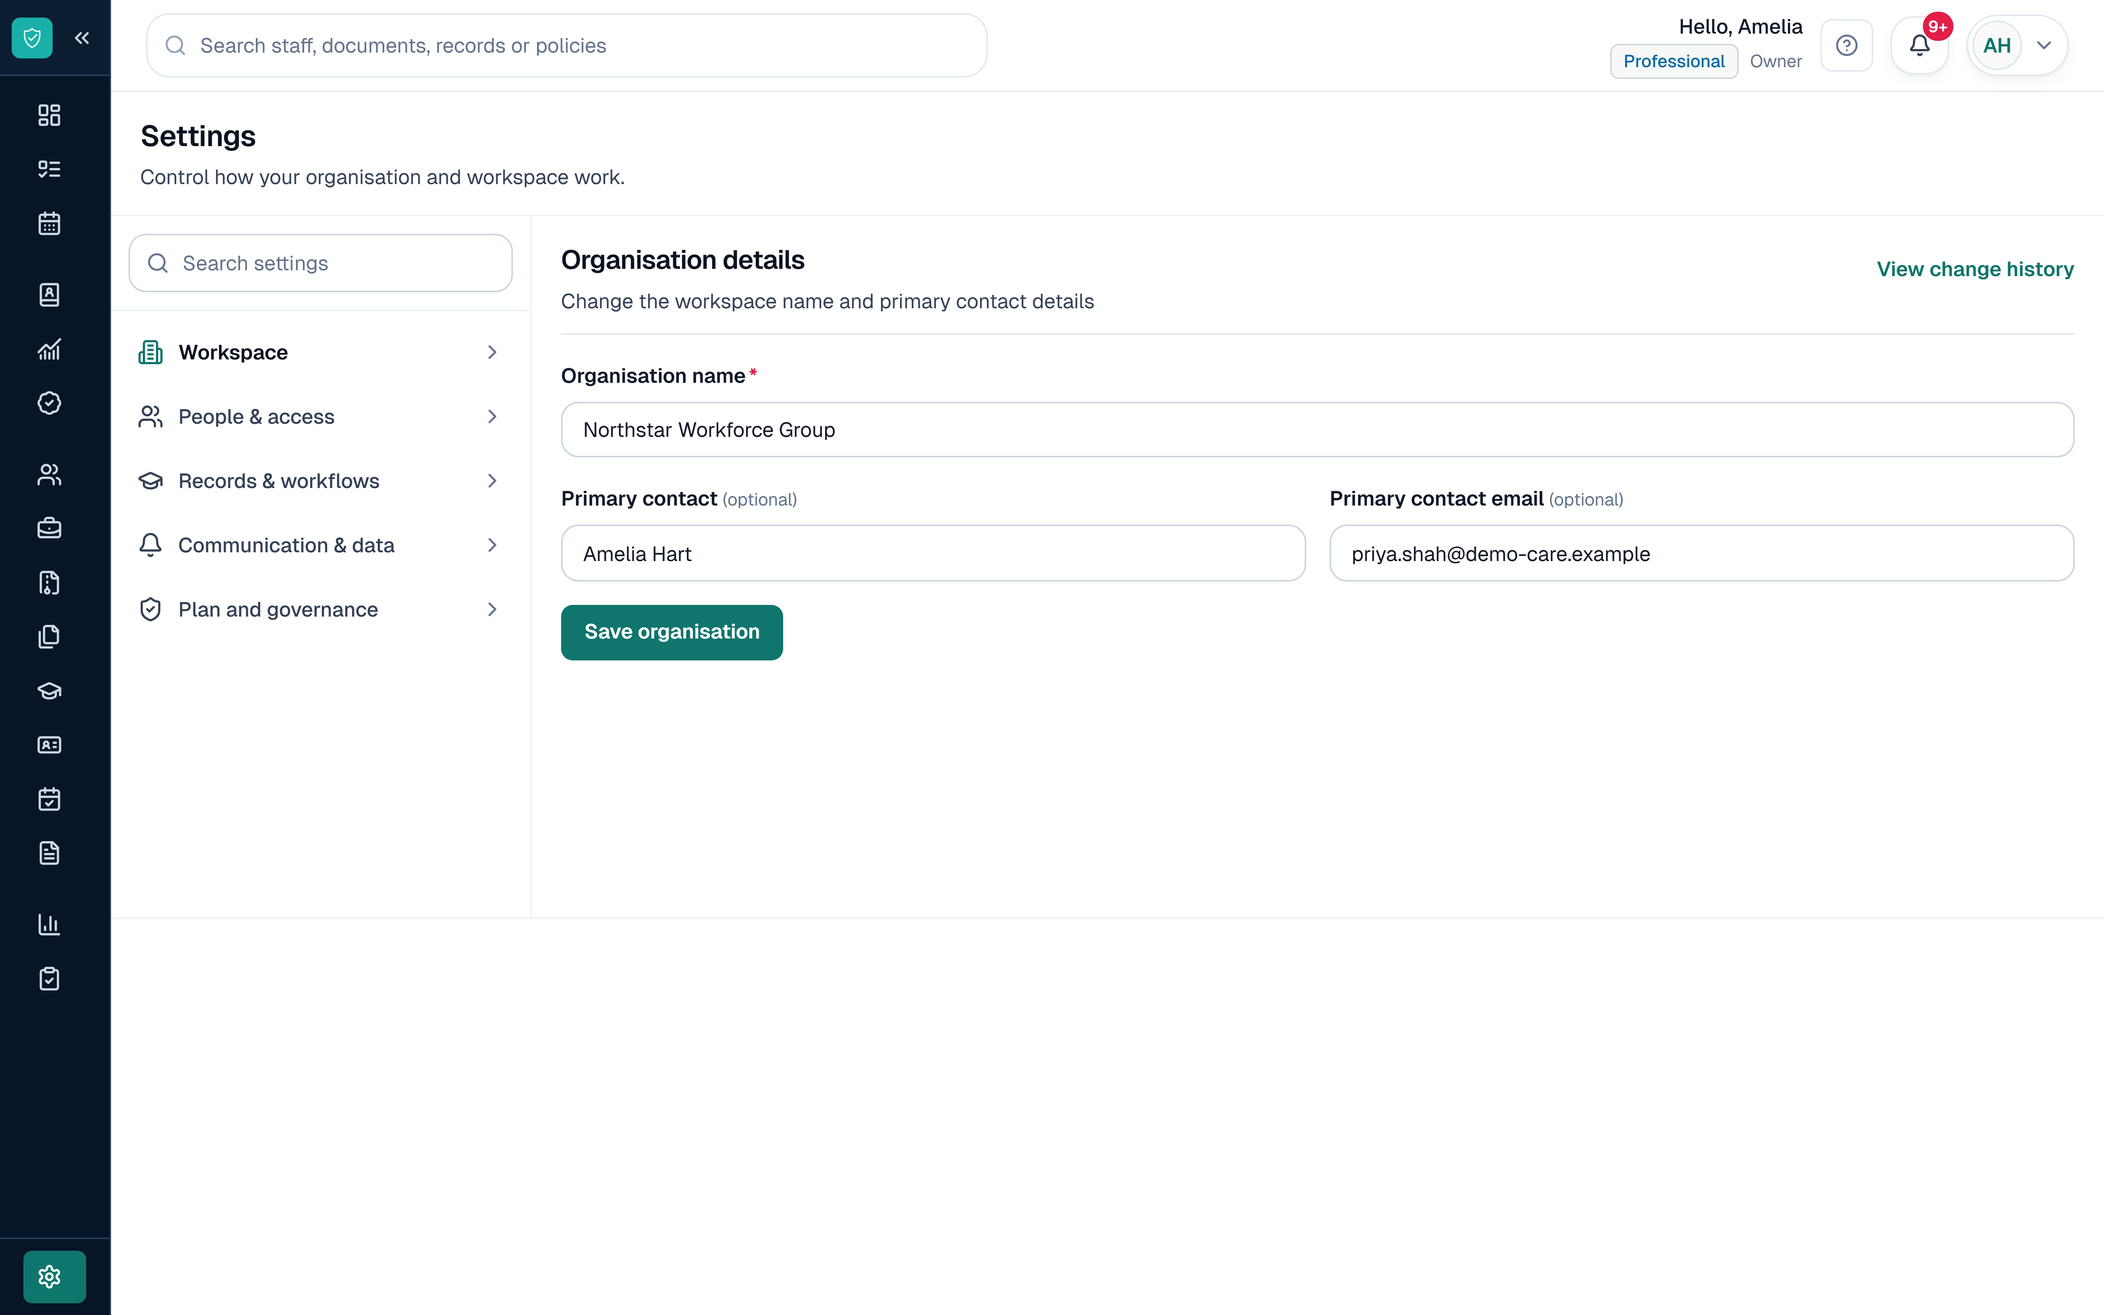Open the contact book icon in sidebar
The image size is (2104, 1315).
(x=50, y=295)
